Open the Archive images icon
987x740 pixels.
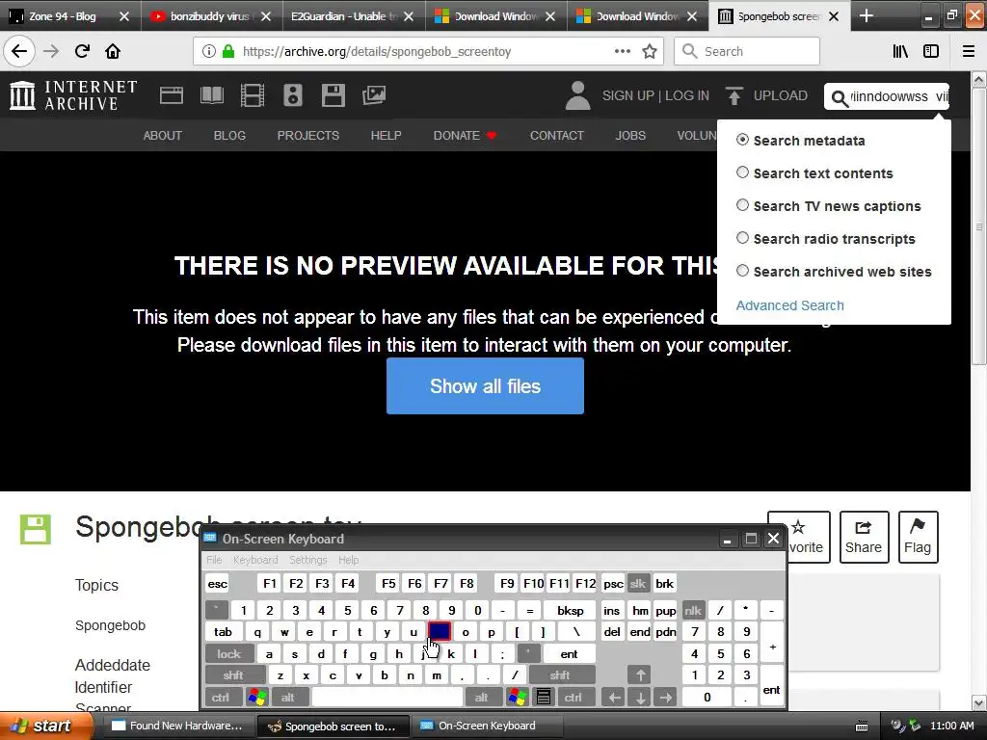pos(374,95)
